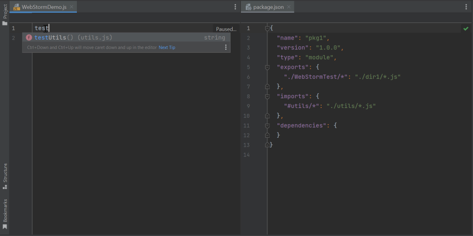Open the Bookmarks tool window
The image size is (473, 236).
coord(5,214)
